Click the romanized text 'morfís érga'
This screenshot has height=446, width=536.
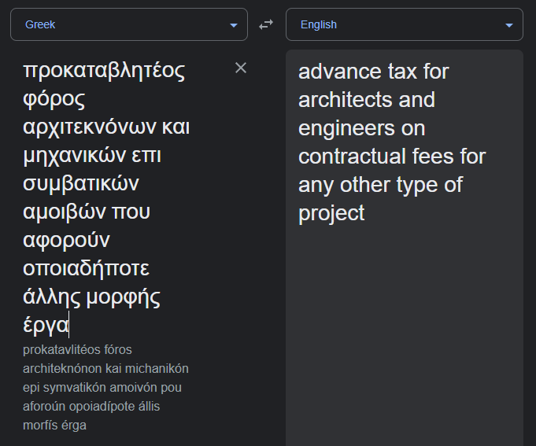point(54,426)
